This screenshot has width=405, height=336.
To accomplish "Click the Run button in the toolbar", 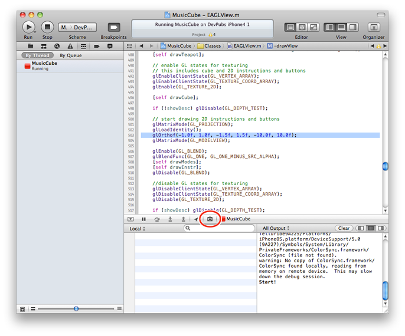I will click(28, 27).
